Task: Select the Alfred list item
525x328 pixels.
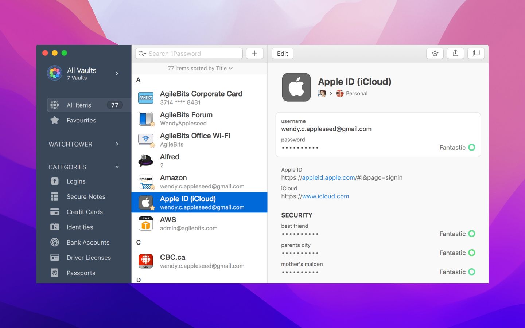Action: click(x=199, y=161)
